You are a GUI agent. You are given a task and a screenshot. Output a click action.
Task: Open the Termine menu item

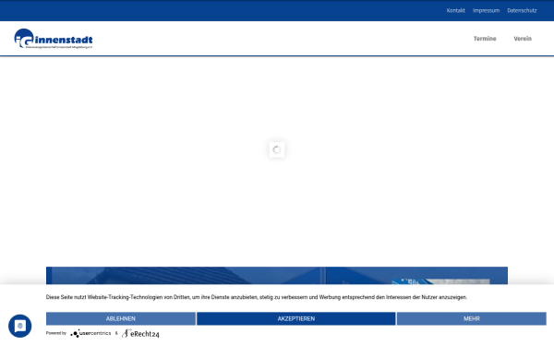pyautogui.click(x=485, y=39)
